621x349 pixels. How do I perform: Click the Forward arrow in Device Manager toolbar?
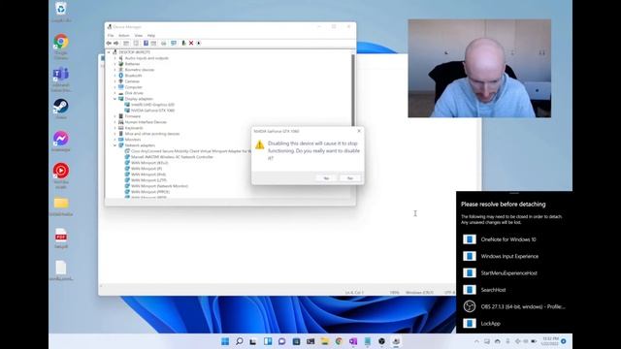[x=116, y=43]
